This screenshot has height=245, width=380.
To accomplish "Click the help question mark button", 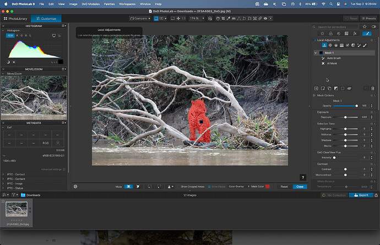I will click(x=302, y=177).
